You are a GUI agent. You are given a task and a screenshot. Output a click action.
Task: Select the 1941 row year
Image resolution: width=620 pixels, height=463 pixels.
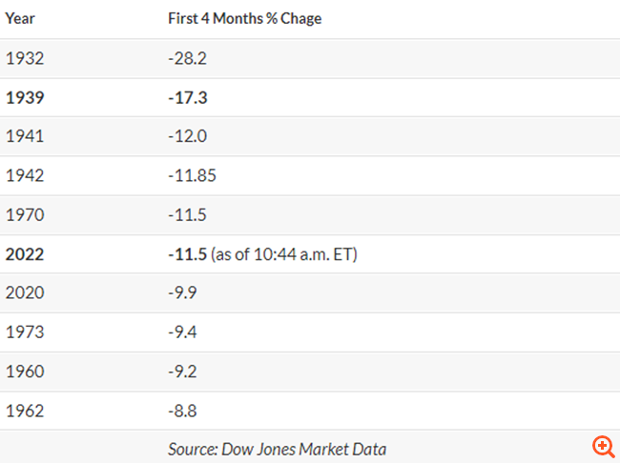click(x=25, y=136)
